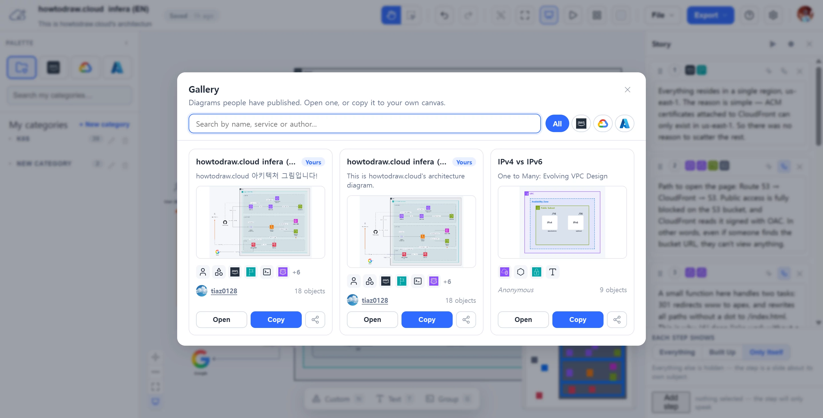Screen dimensions: 823x418
Task: Expand the NEW CATEGORY row
Action: 69,164
